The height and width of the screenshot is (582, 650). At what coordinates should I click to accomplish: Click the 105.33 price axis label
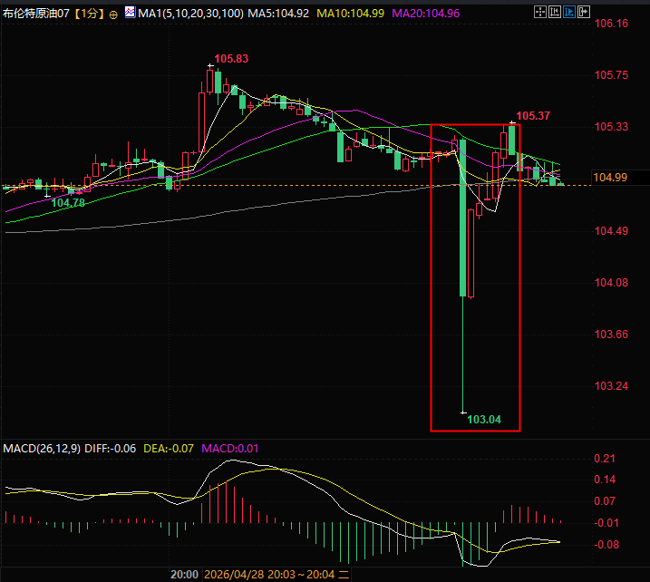click(611, 127)
